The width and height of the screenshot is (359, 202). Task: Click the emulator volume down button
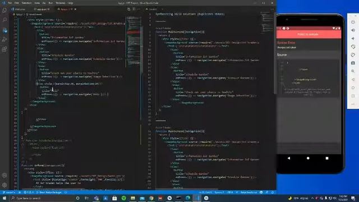coord(353,39)
